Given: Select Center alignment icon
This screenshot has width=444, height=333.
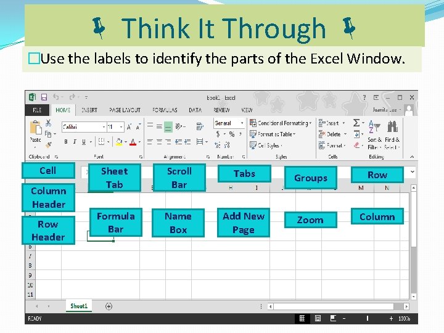Looking at the screenshot, I should (x=159, y=142).
